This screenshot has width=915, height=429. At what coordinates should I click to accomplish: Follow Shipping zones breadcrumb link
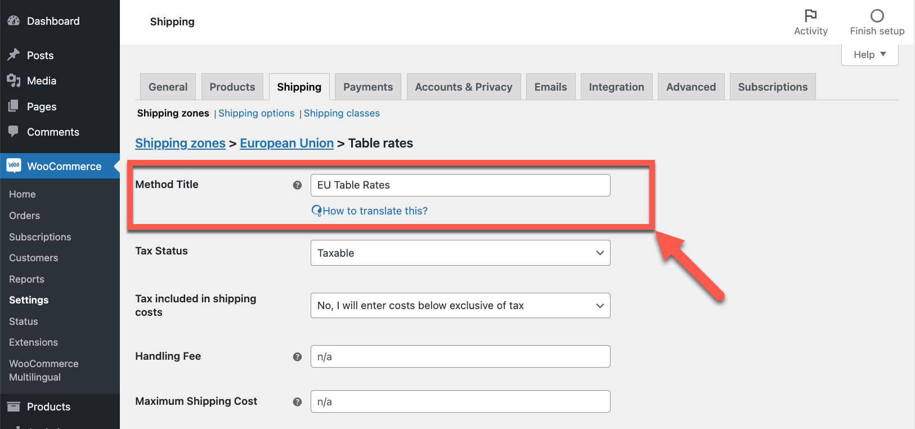[x=180, y=143]
